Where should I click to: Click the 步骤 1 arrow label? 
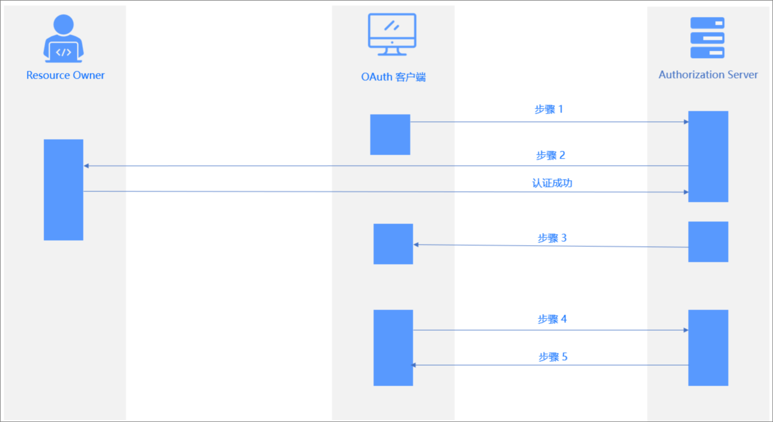[549, 109]
